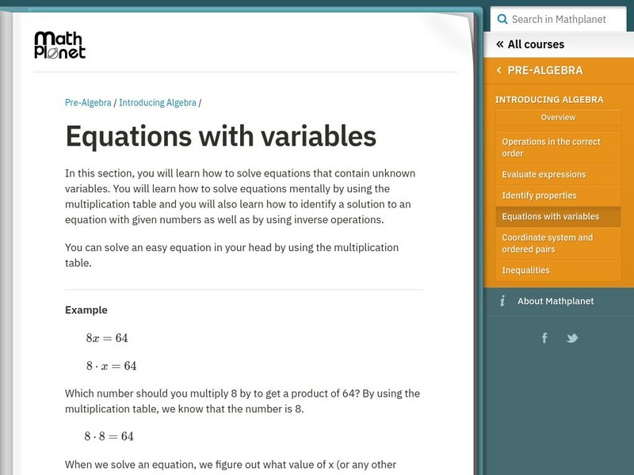The image size is (634, 475).
Task: Open the Facebook page icon
Action: tap(544, 338)
